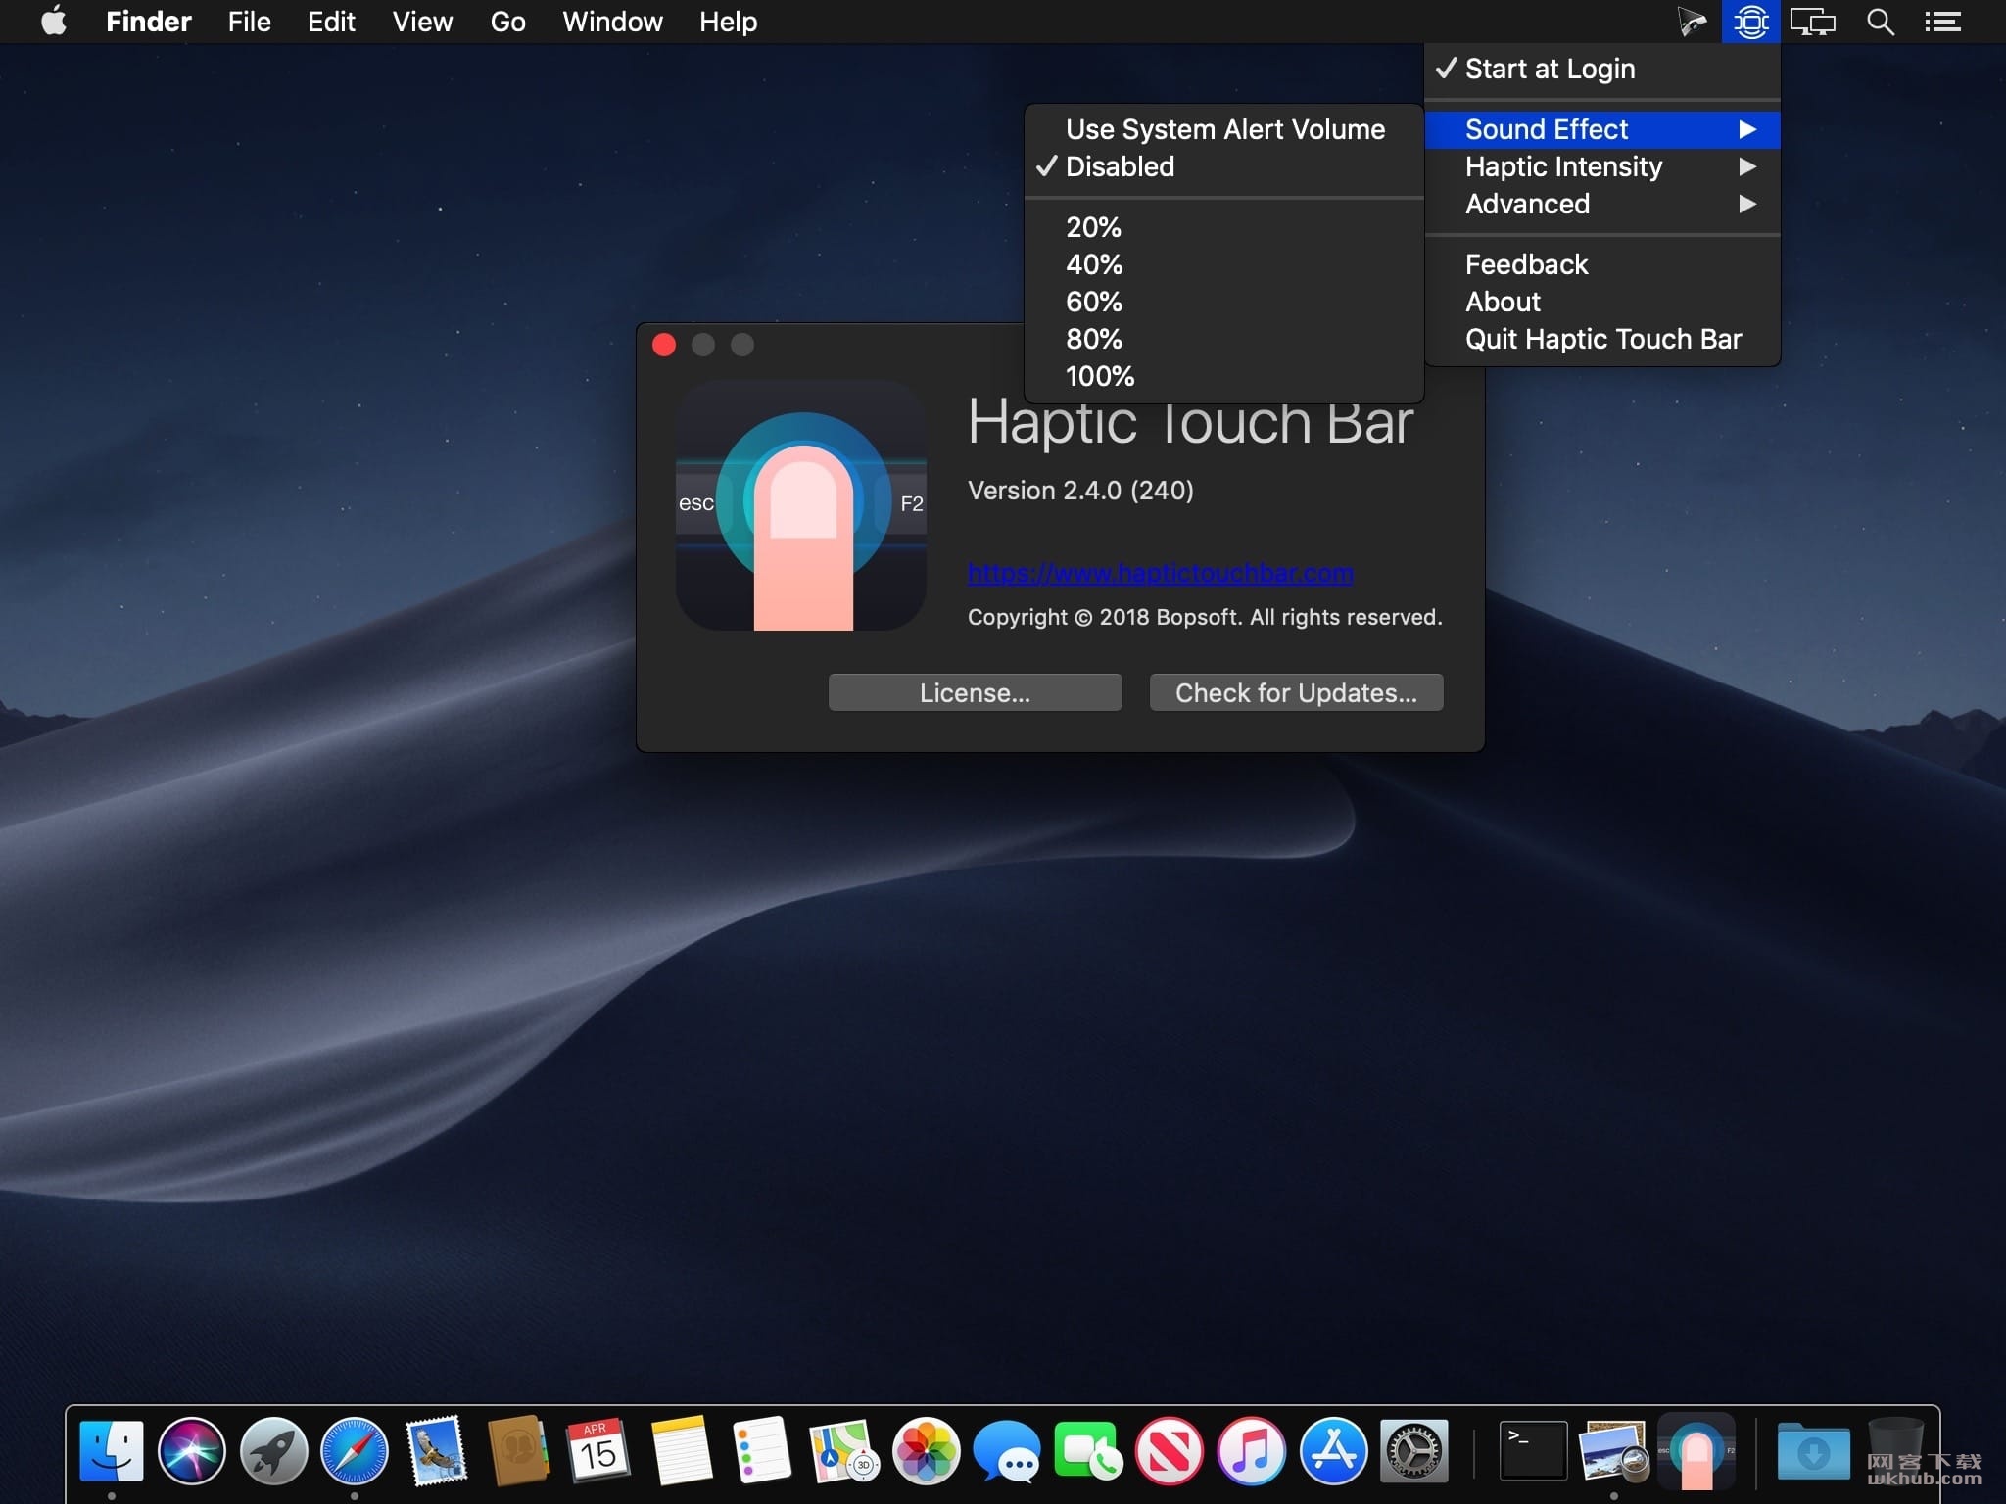Image resolution: width=2006 pixels, height=1504 pixels.
Task: Open Mail stamp icon in Dock
Action: 436,1450
